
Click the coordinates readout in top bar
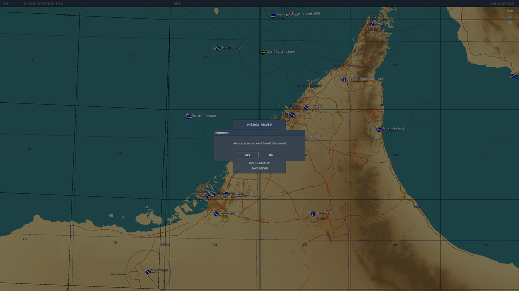44,3
